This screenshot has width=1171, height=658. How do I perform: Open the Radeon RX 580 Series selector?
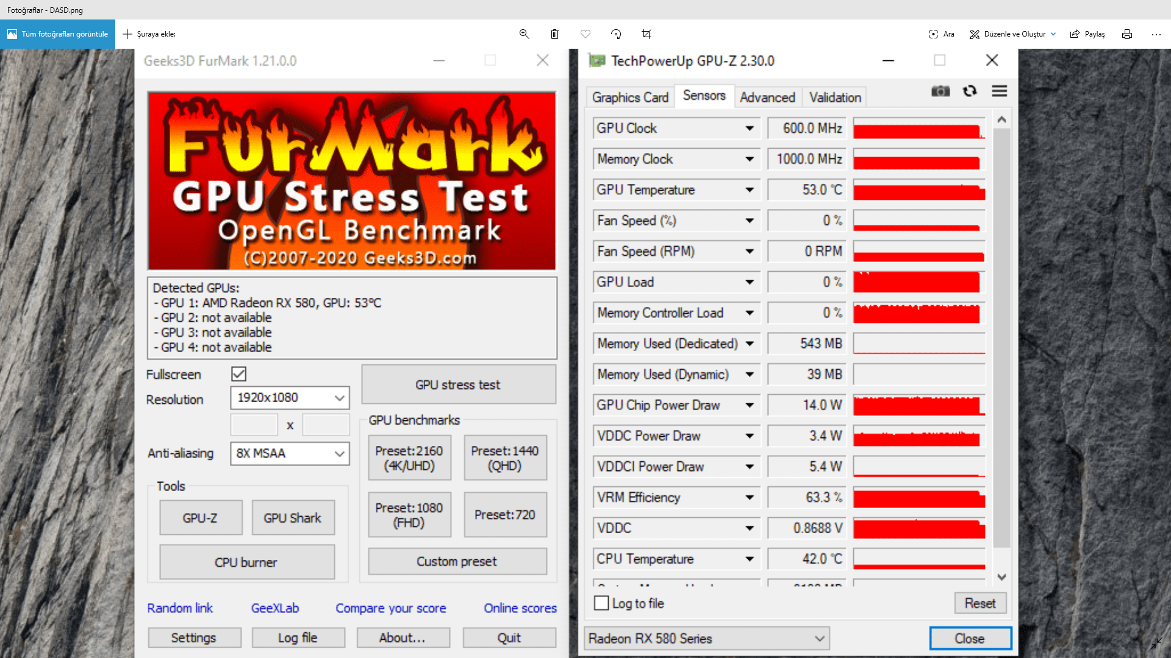click(x=706, y=639)
